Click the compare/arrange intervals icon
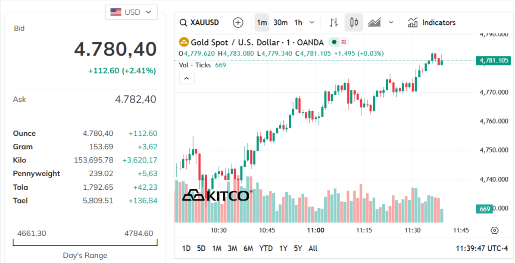 click(x=333, y=22)
